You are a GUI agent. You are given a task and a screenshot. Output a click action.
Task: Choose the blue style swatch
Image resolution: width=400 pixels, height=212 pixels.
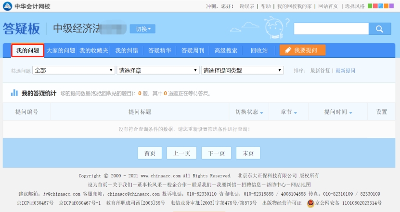pos(381,6)
